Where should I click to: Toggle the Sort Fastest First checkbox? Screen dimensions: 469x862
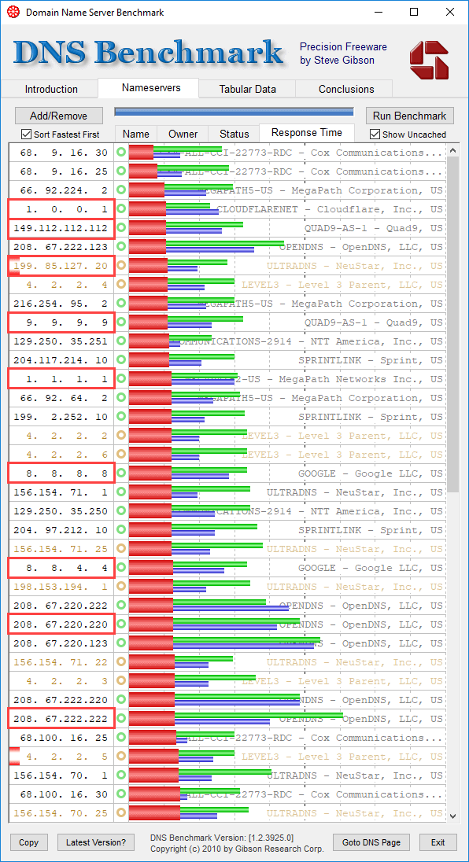click(25, 134)
